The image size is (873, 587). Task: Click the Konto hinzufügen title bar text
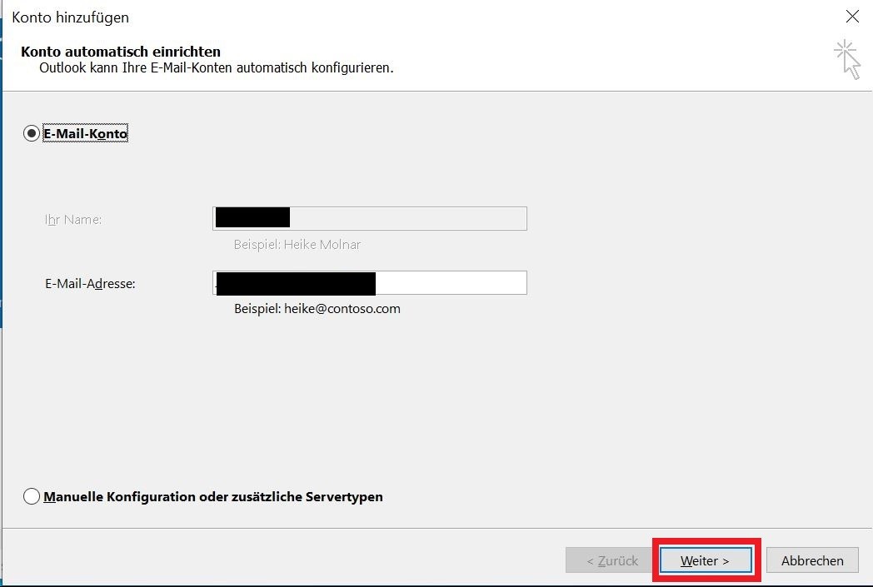click(70, 17)
